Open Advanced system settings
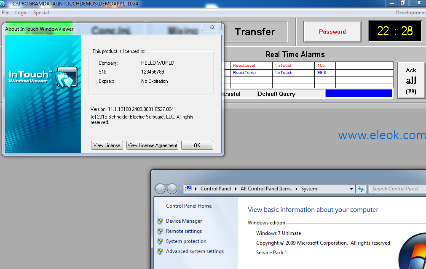The width and height of the screenshot is (426, 269). (195, 251)
